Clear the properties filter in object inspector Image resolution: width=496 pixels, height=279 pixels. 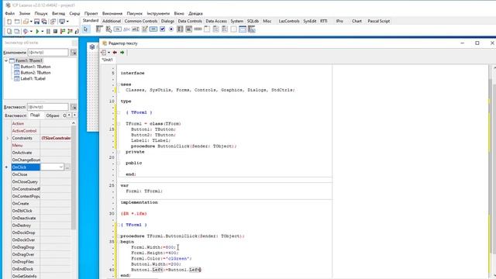click(74, 107)
